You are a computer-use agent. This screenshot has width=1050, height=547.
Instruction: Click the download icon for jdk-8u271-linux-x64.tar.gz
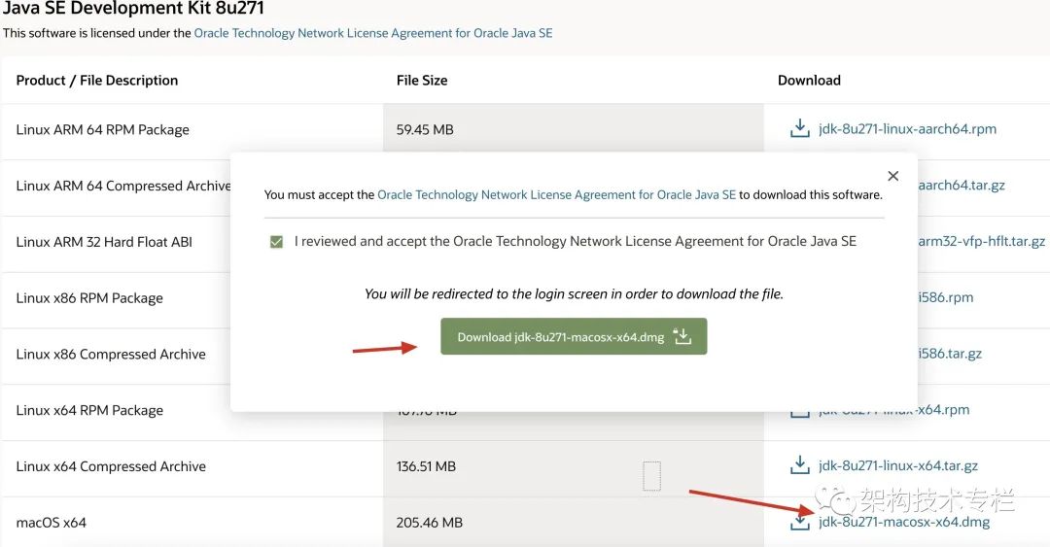pos(799,464)
